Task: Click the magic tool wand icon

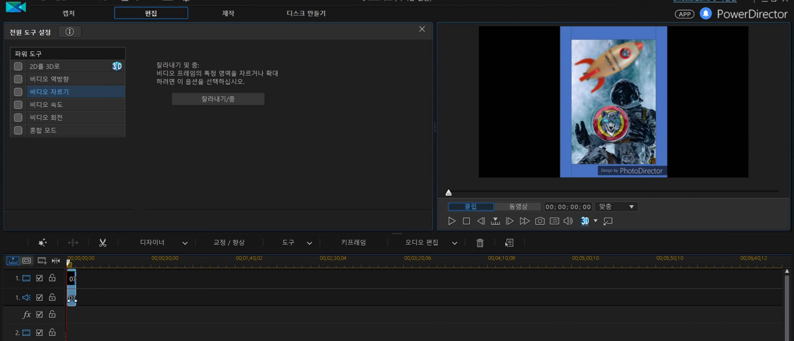Action: tap(42, 243)
